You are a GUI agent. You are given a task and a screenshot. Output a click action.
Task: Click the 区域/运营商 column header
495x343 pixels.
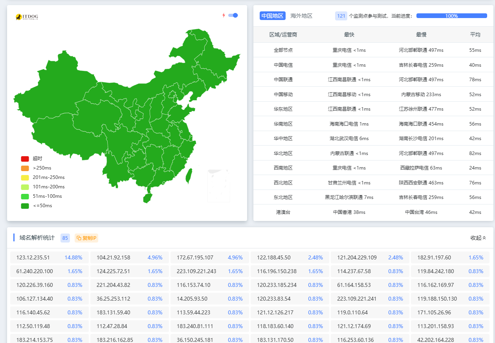[x=283, y=35]
